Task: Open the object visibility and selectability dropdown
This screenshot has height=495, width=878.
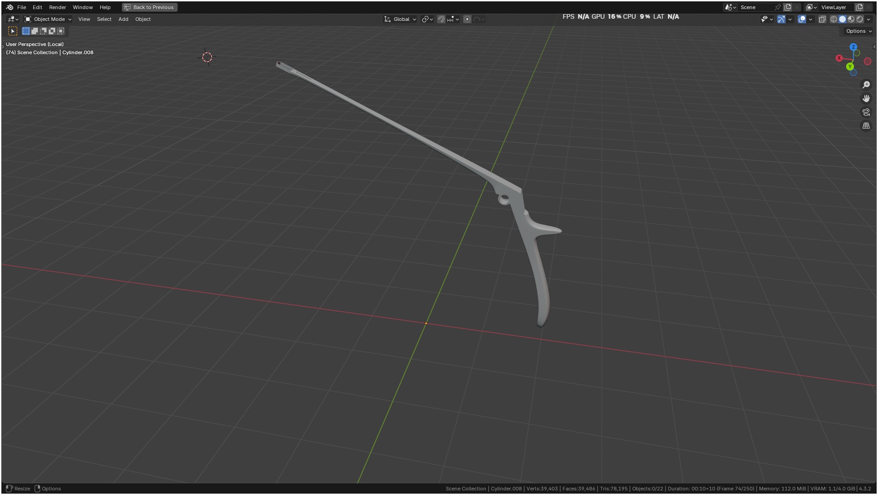Action: point(767,19)
